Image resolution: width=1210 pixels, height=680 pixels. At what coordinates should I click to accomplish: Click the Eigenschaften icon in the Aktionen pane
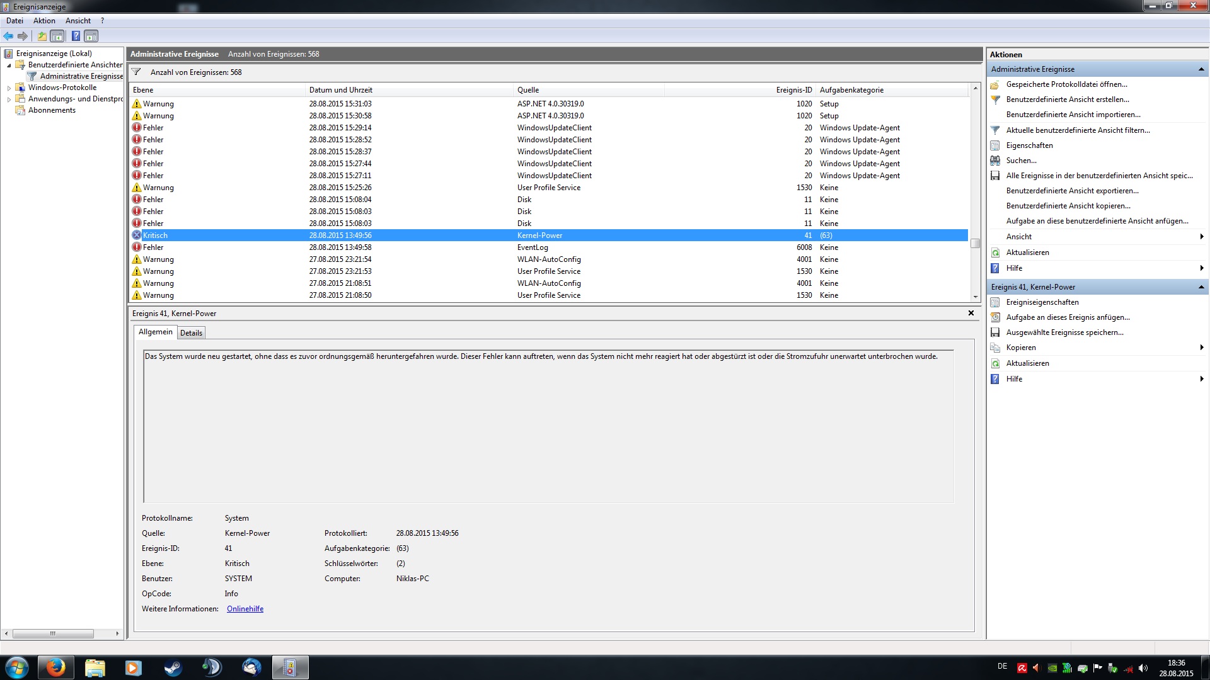pos(995,145)
